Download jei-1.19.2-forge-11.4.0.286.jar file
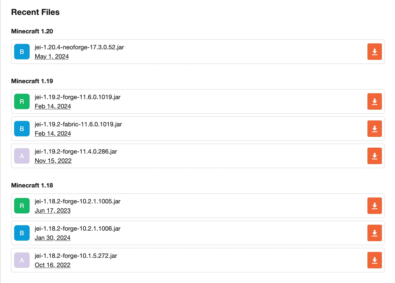This screenshot has width=395, height=283. pos(374,156)
